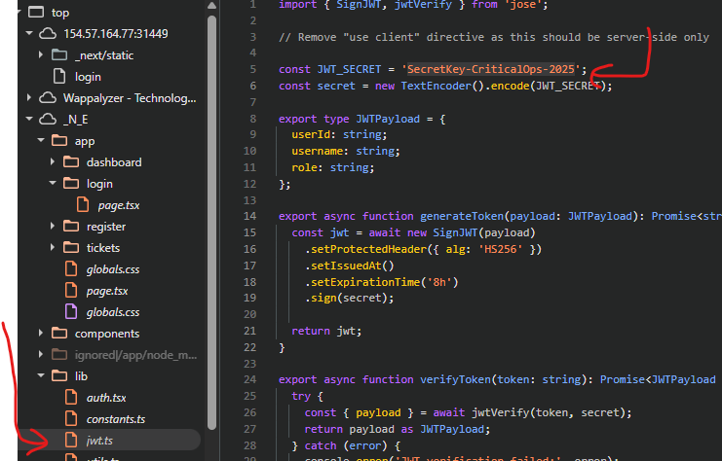Select the 154.57.164.77:31449 origin label
Screen dimensions: 722x461
point(116,33)
